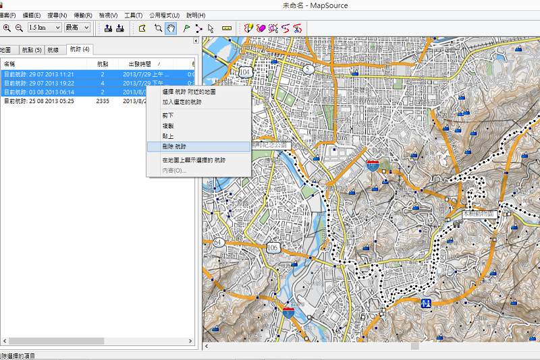Choose 刪除 航跡 from context menu
This screenshot has height=360, width=540.
pos(175,146)
